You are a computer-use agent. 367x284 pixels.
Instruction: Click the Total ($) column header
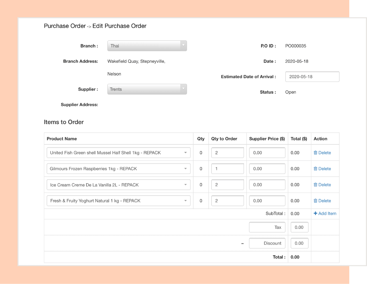299,139
